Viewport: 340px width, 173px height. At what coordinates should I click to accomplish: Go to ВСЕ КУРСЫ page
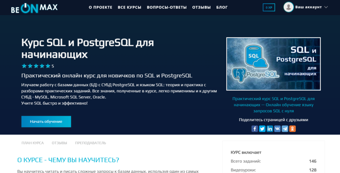tap(129, 7)
